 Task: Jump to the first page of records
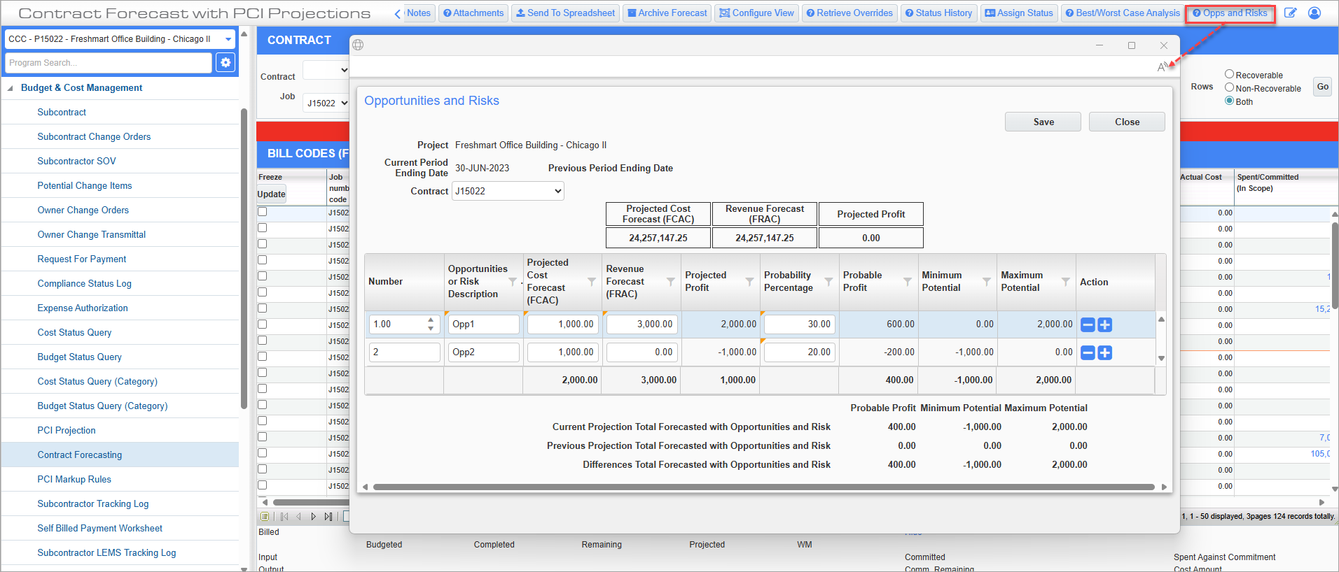click(x=284, y=517)
